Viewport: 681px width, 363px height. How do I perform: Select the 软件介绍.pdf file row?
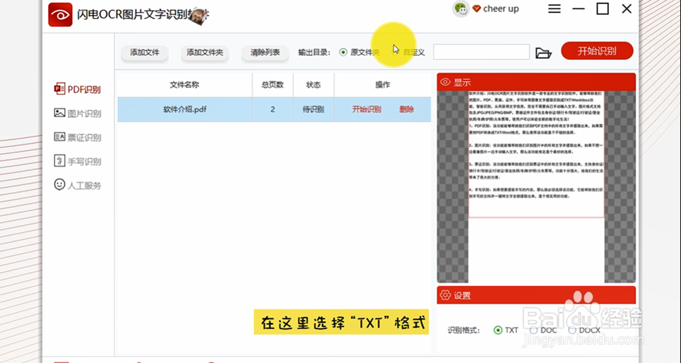point(274,109)
